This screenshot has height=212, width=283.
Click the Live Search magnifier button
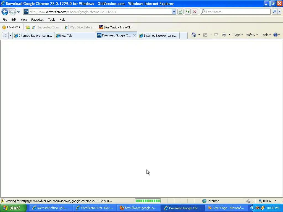(x=274, y=12)
